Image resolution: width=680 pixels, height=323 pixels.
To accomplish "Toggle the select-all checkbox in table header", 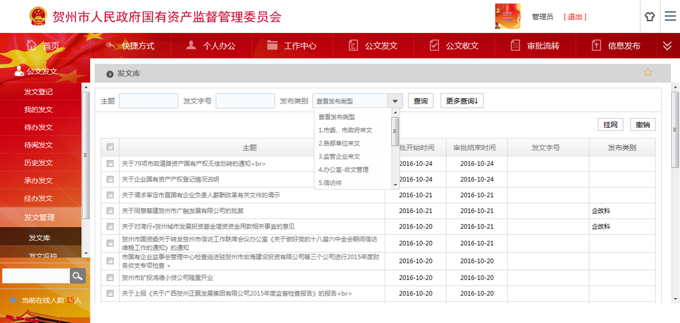I will pos(110,147).
